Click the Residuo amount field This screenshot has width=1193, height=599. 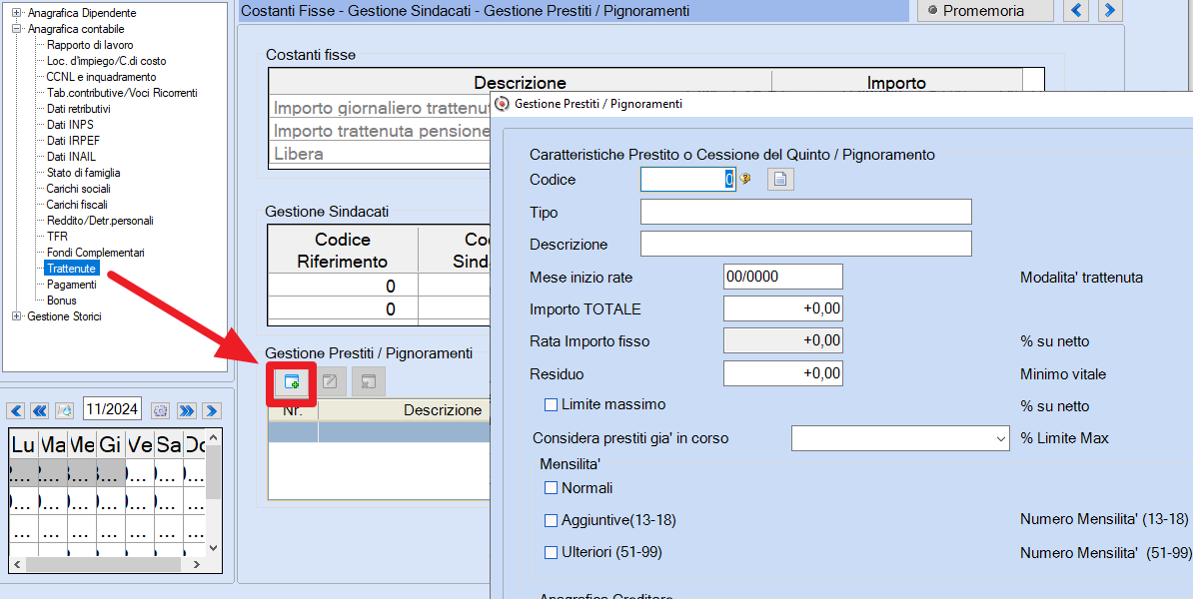tap(783, 373)
